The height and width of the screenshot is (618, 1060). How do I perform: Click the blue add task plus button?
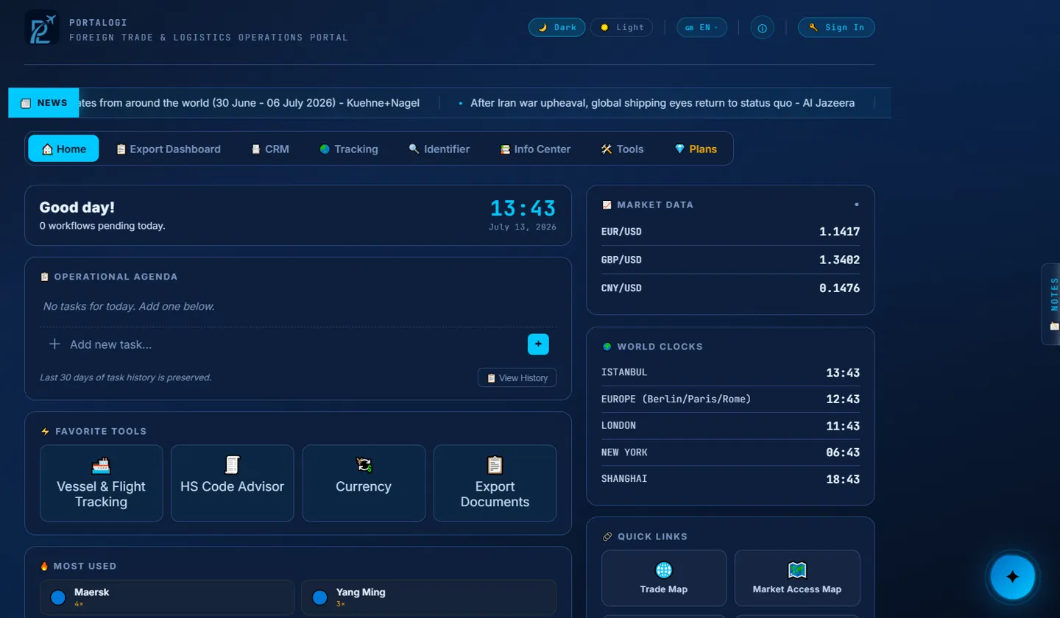pyautogui.click(x=538, y=344)
